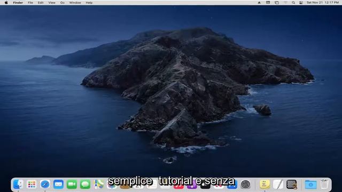The image size is (342, 192).
Task: Open Maps from the Dock
Action: point(98,185)
